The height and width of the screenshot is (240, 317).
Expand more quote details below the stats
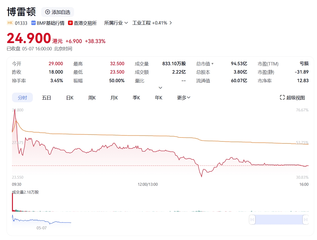coord(160,88)
